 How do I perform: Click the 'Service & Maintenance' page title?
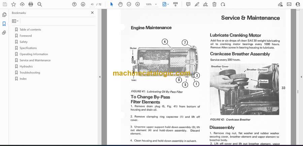250,18
